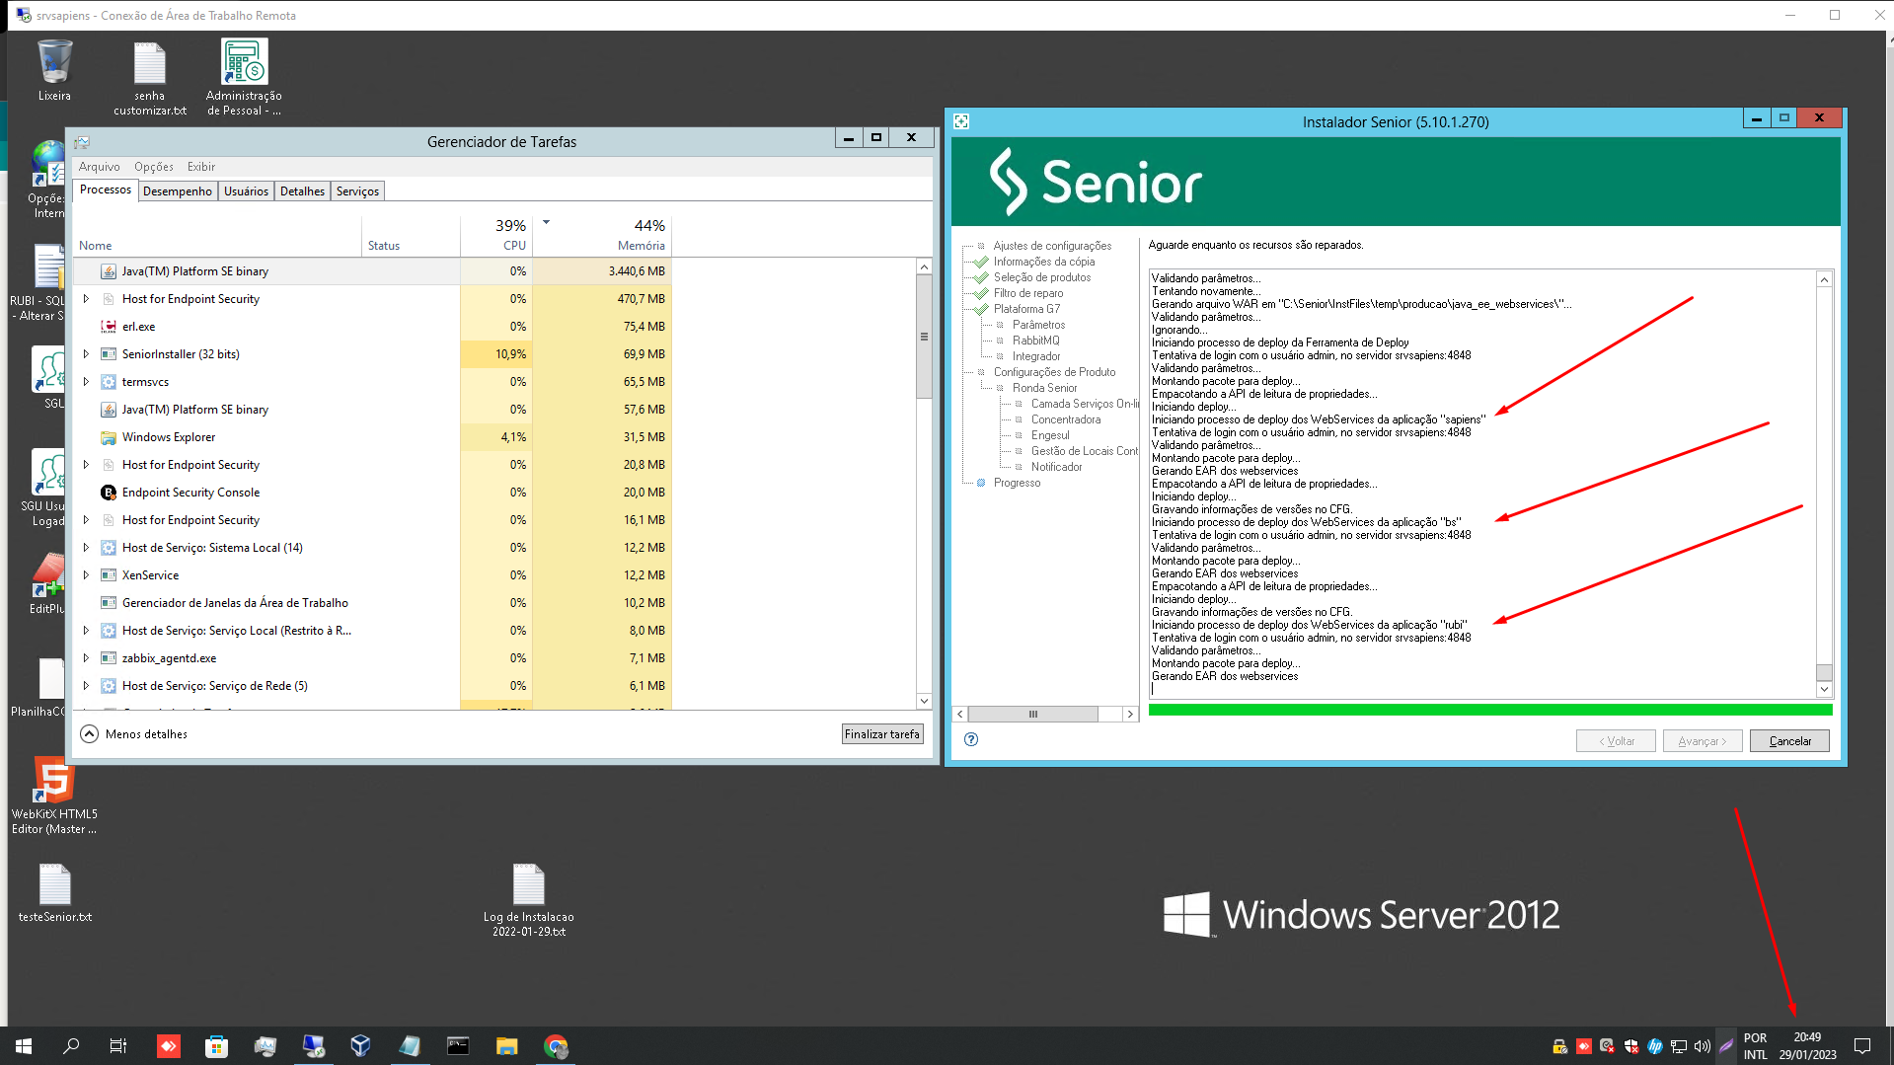The width and height of the screenshot is (1894, 1065).
Task: Switch to the Usuários tab
Action: coord(246,191)
